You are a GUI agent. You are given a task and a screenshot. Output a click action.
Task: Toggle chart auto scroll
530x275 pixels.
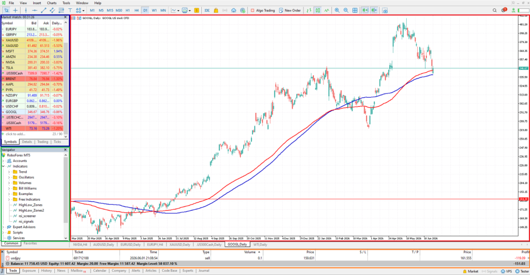(x=365, y=10)
